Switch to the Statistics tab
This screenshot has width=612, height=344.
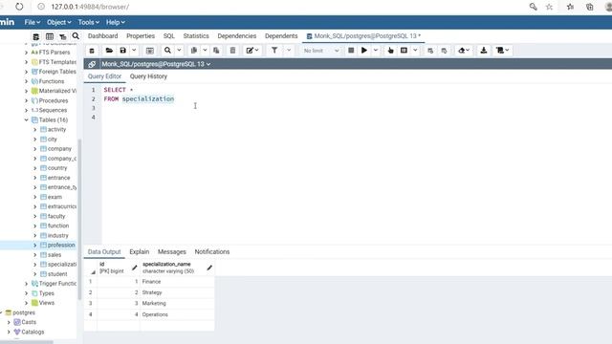coord(196,36)
